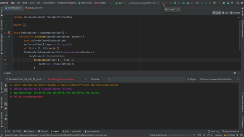
Task: Open the Problems tool window tab
Action: (x=29, y=131)
